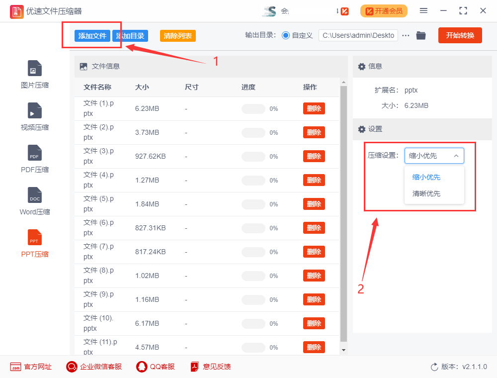Open the 官方网址 link
This screenshot has height=378, width=497.
[x=38, y=367]
